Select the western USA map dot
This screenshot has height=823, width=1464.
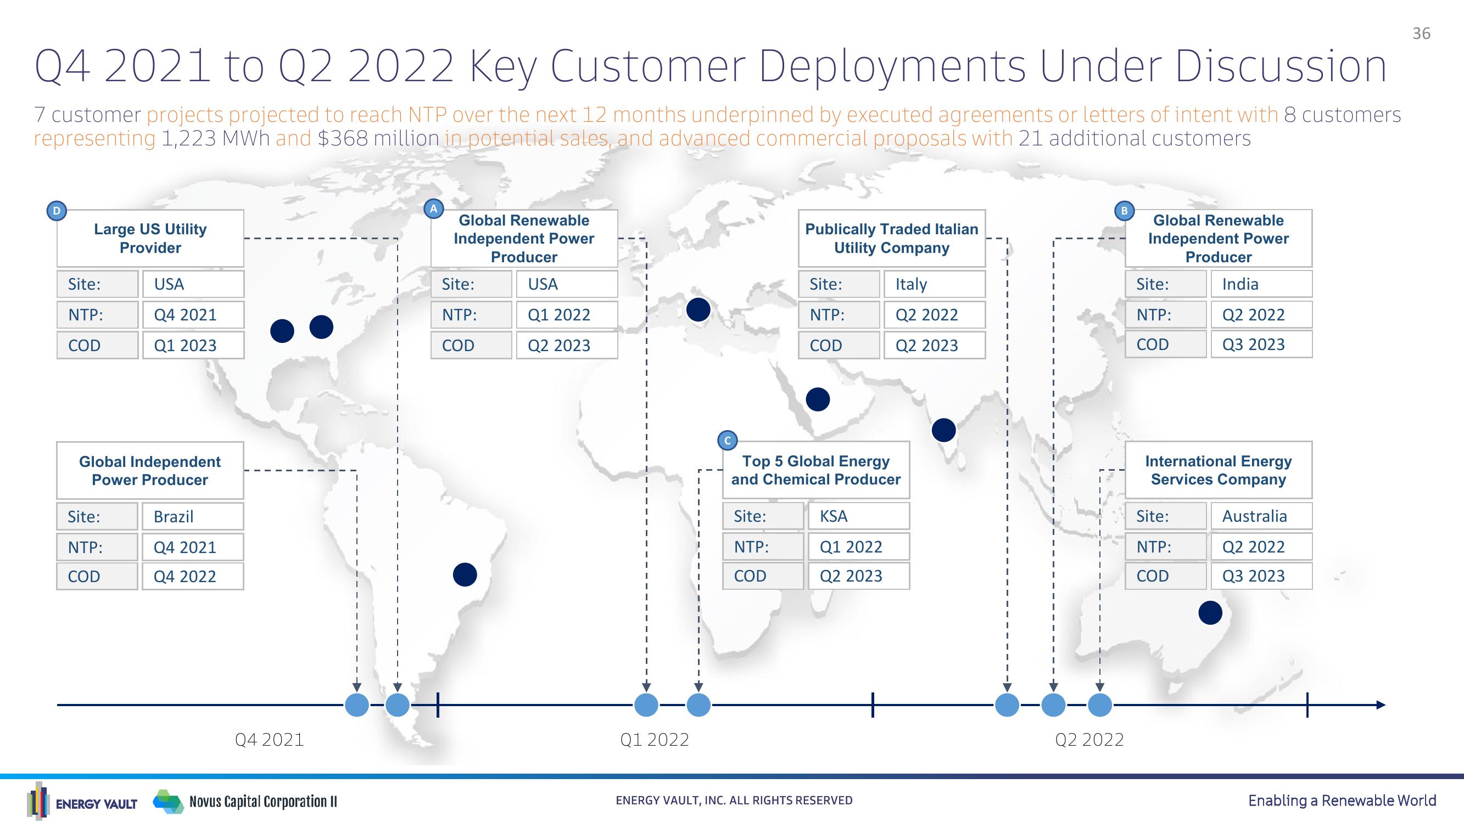point(282,330)
